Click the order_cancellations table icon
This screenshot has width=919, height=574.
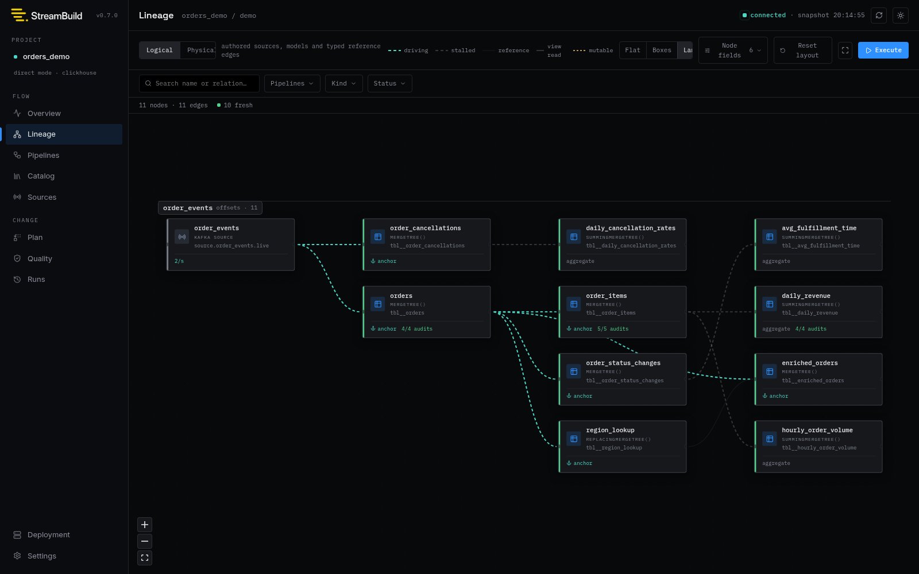378,237
